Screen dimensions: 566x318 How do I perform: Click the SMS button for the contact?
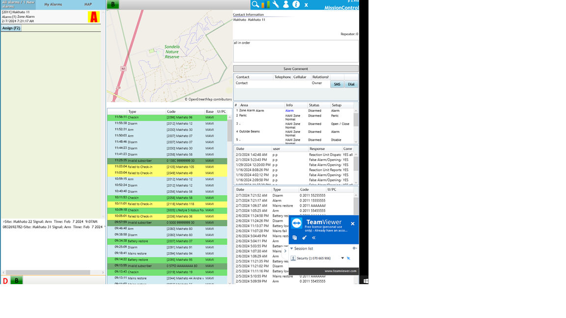(x=337, y=84)
